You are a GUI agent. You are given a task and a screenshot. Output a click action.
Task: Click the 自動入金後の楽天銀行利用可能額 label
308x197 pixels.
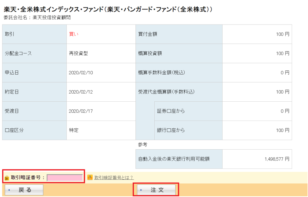point(174,159)
